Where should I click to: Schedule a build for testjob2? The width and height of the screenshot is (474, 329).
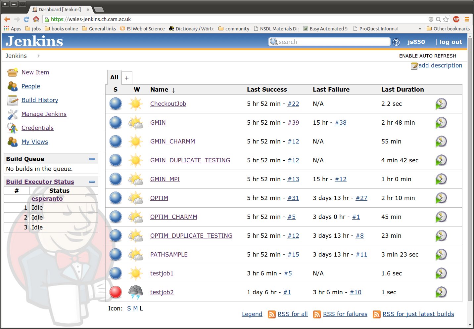tap(441, 292)
